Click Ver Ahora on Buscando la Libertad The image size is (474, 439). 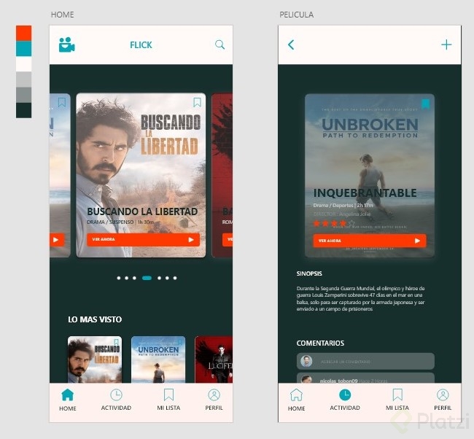[143, 239]
